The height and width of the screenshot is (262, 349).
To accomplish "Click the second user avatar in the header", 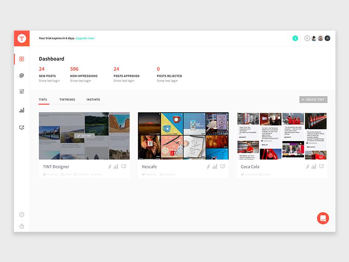I will [321, 38].
